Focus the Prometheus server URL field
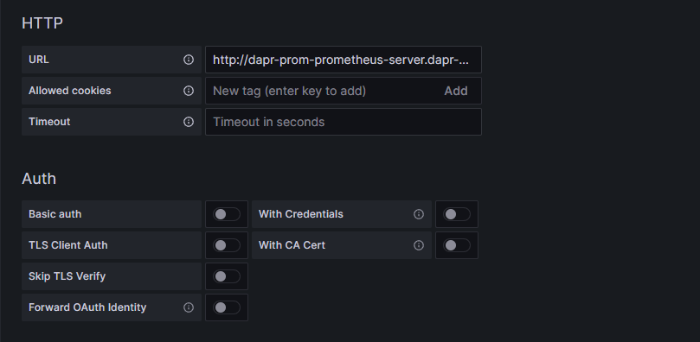The width and height of the screenshot is (700, 342). tap(344, 60)
